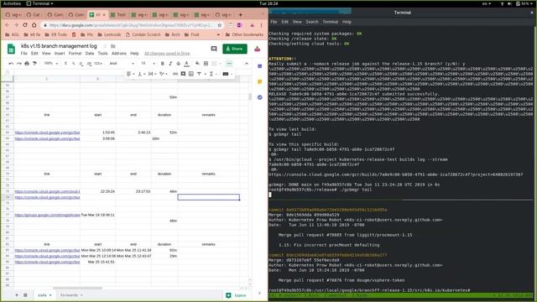Apply bold formatting
This screenshot has height=302, width=537.
click(162, 64)
